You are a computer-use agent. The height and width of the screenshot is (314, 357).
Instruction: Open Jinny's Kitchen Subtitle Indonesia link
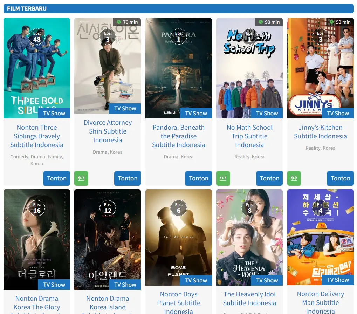point(321,132)
